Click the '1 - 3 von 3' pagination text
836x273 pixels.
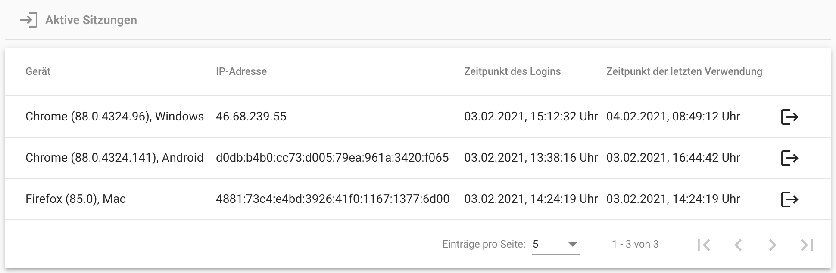[x=635, y=245]
